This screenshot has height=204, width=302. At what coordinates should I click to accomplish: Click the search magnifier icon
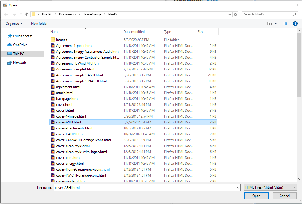(x=294, y=14)
